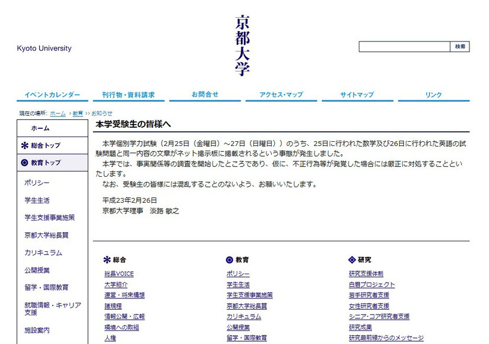This screenshot has height=344, width=489.
Task: Click the 総長VOICE footer link
Action: 119,274
